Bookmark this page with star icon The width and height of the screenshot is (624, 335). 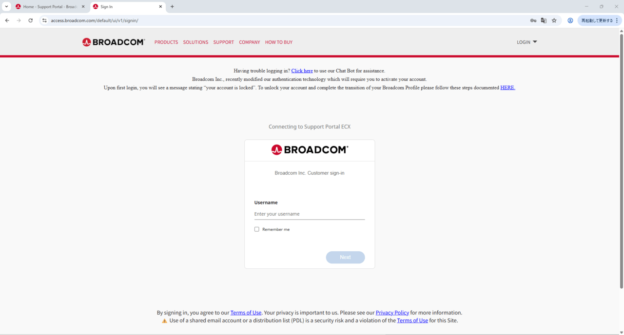[x=554, y=20]
